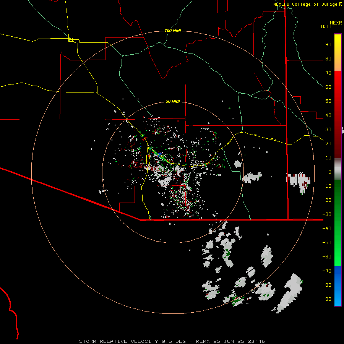Click the 100 NMI range ring label
This screenshot has height=344, width=344.
click(173, 31)
